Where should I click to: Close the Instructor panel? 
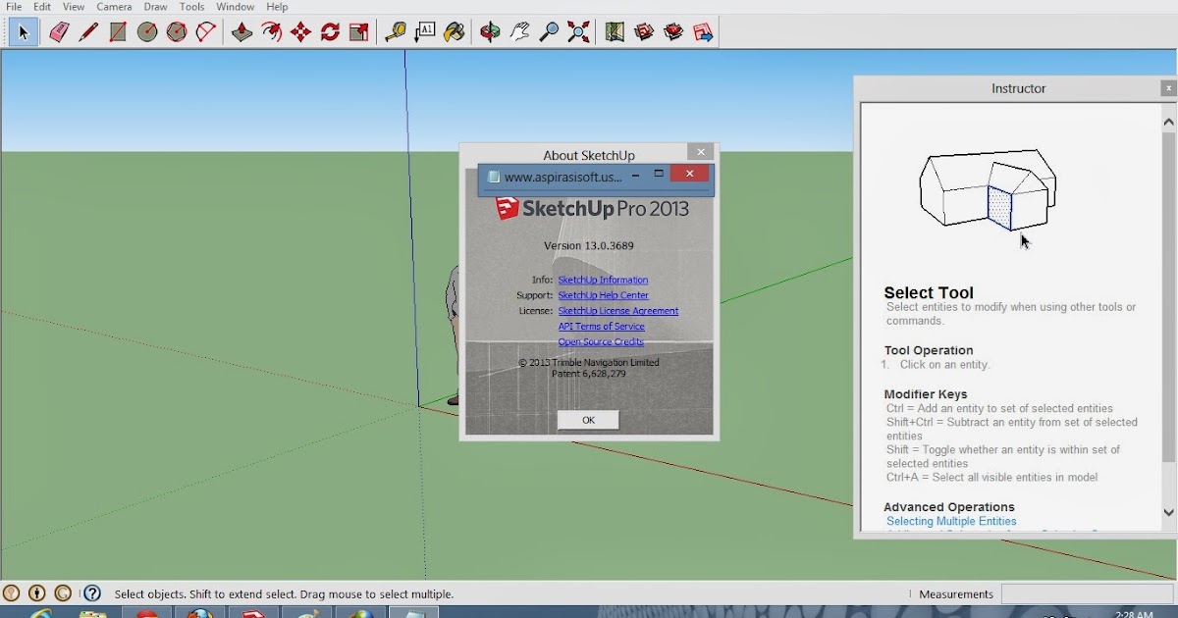[x=1167, y=88]
